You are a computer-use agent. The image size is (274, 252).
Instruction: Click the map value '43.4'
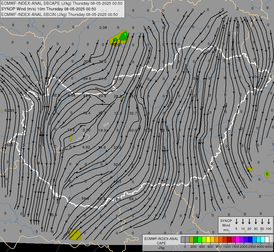tap(87, 96)
